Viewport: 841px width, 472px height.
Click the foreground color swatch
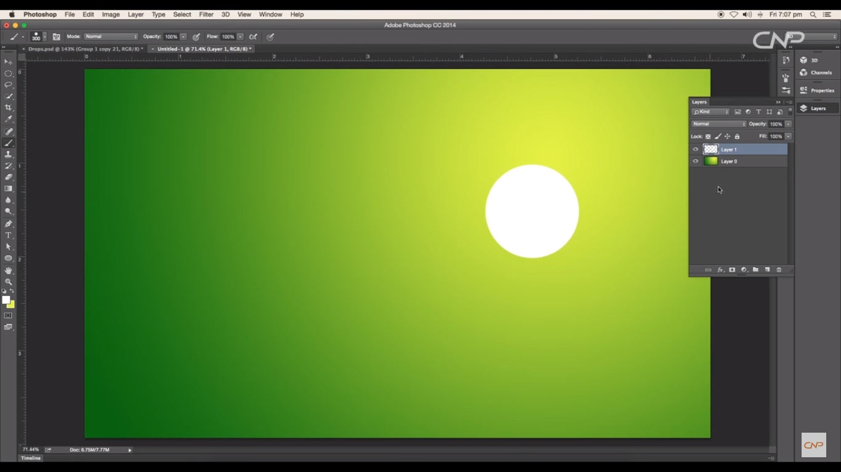tap(6, 300)
